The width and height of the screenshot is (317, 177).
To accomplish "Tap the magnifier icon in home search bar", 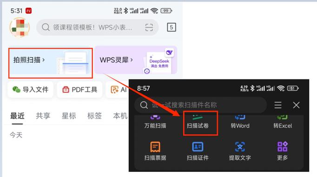I will coord(46,27).
